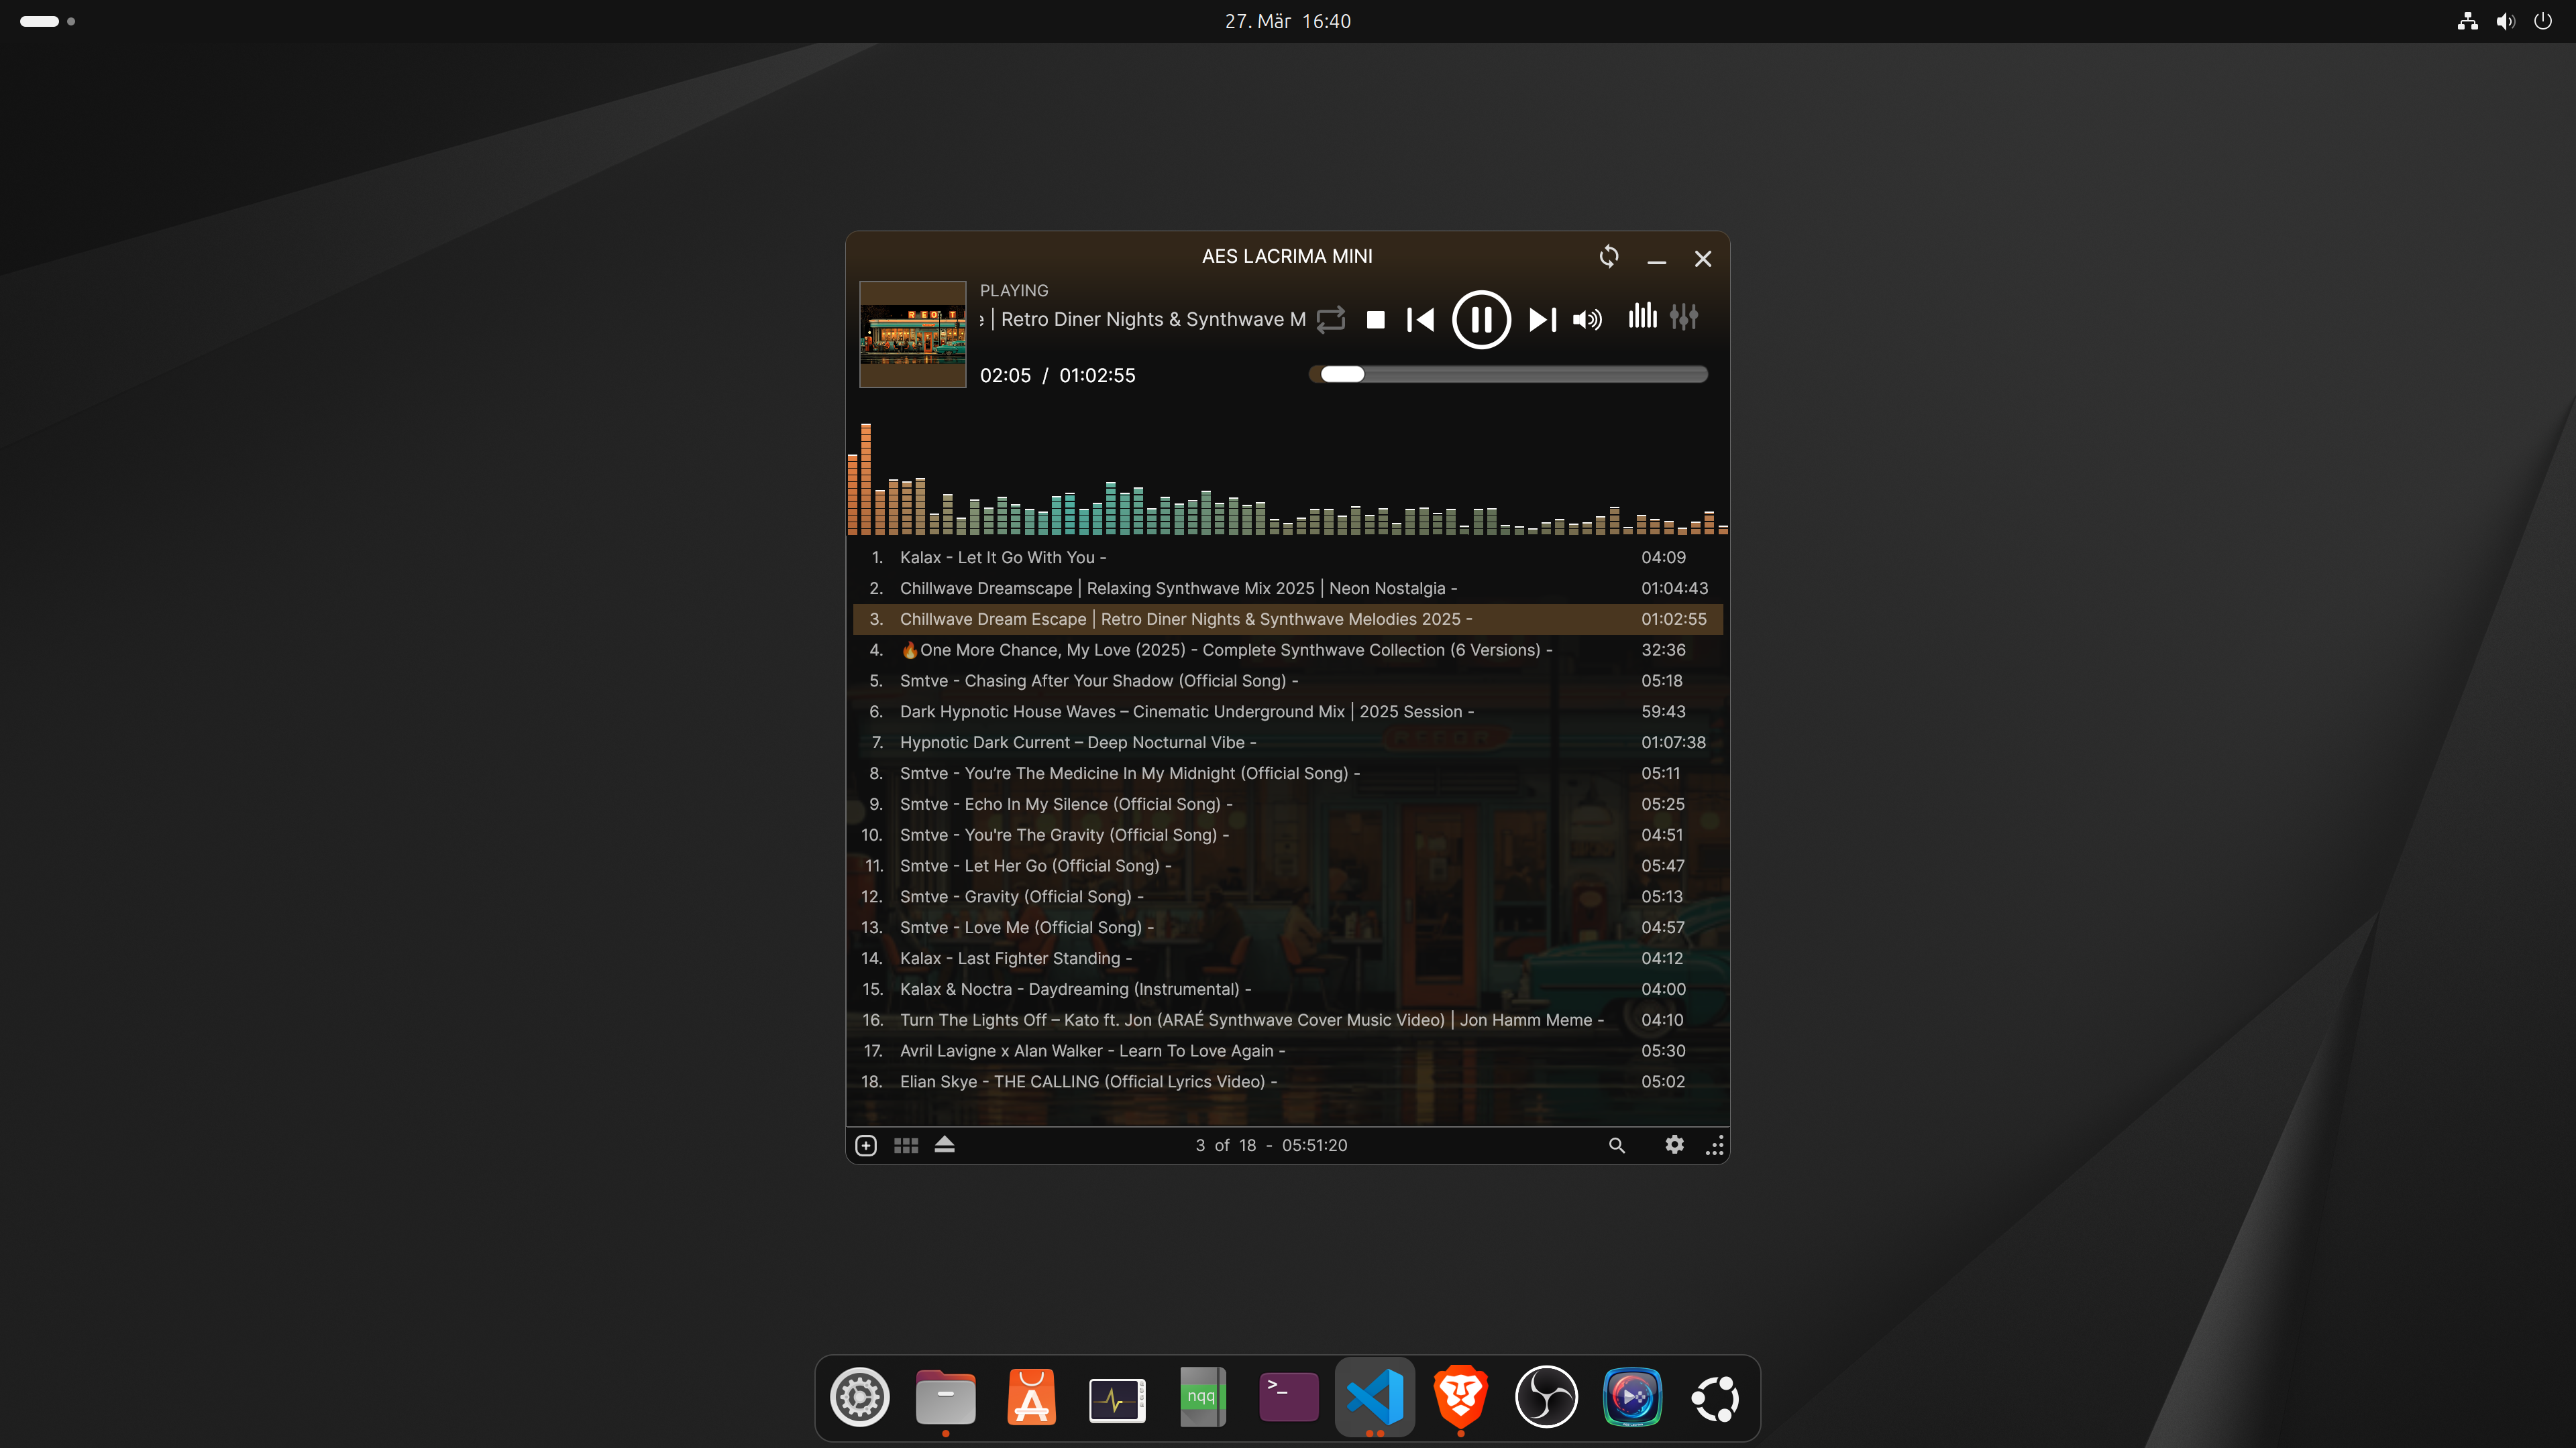Open Settings from the dock
The width and height of the screenshot is (2576, 1448).
pyautogui.click(x=859, y=1397)
